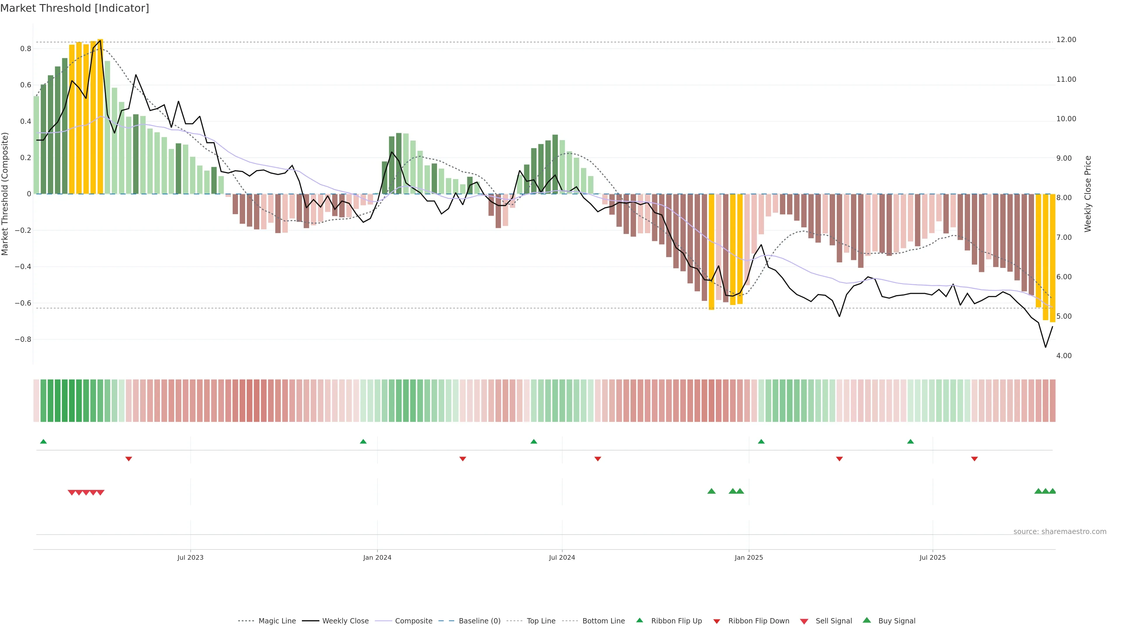1121x631 pixels.
Task: Hide the Composite series via legend
Action: (x=413, y=621)
